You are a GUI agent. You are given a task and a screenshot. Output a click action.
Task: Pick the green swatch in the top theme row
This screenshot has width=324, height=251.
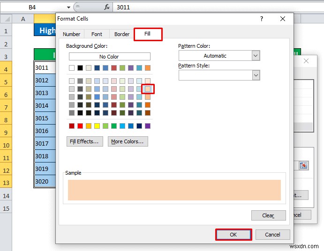tap(122, 68)
